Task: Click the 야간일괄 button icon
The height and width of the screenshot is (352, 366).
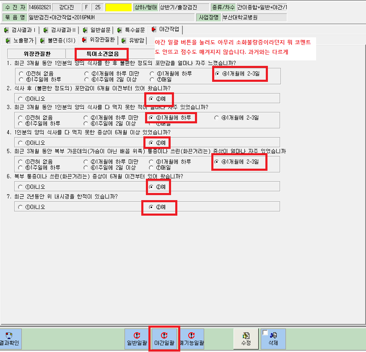Action: [164, 335]
